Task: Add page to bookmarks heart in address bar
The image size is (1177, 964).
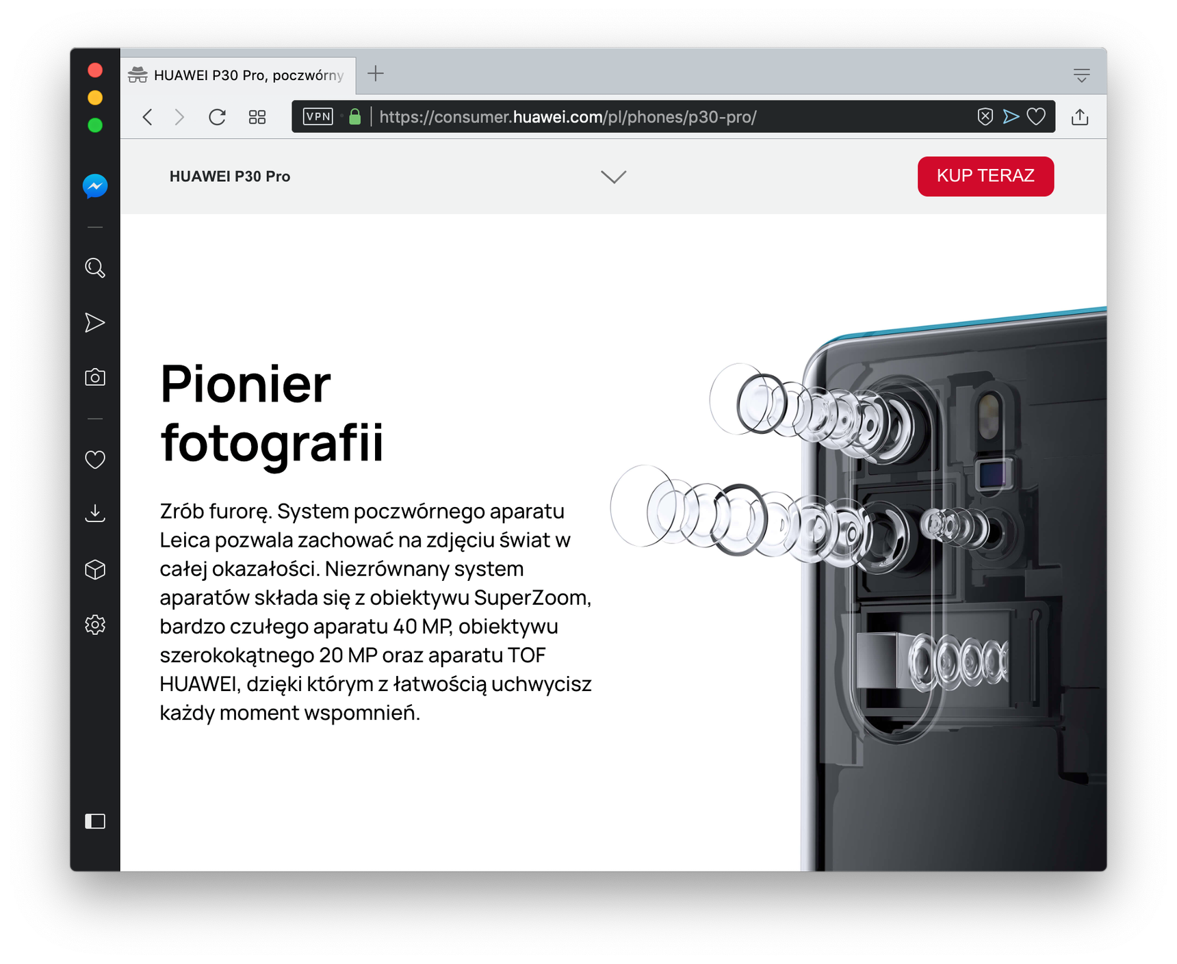Action: (x=1036, y=117)
